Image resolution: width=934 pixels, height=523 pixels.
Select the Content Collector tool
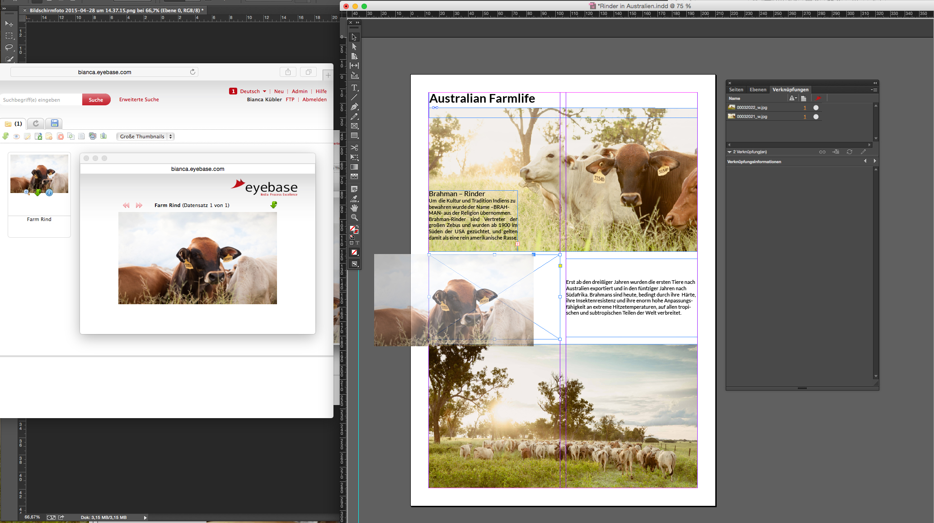(x=354, y=75)
